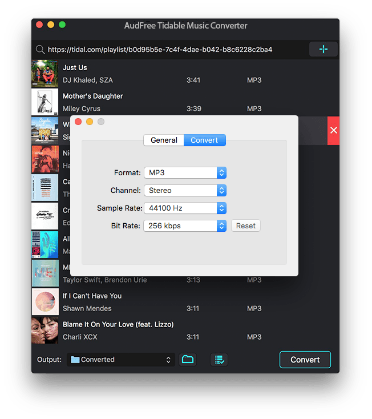Screen dimensions: 372x419
Task: Click the white handwritten album cover thumbnail
Action: coord(45,216)
